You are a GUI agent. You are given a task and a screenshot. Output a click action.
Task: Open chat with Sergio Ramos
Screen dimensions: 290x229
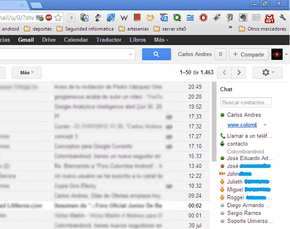(x=241, y=213)
